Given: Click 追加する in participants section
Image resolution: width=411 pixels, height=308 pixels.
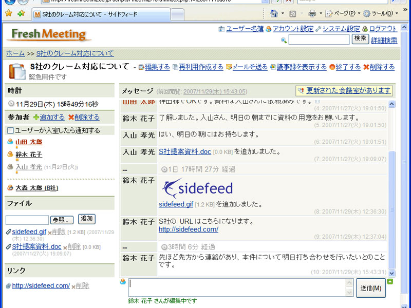Looking at the screenshot, I should (52, 118).
